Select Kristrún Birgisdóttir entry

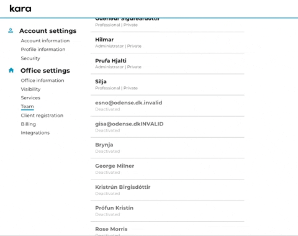(167, 190)
